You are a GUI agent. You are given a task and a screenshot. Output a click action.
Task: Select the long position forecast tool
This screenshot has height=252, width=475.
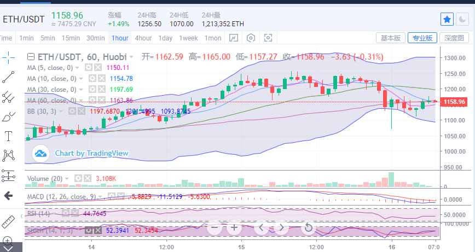click(8, 175)
